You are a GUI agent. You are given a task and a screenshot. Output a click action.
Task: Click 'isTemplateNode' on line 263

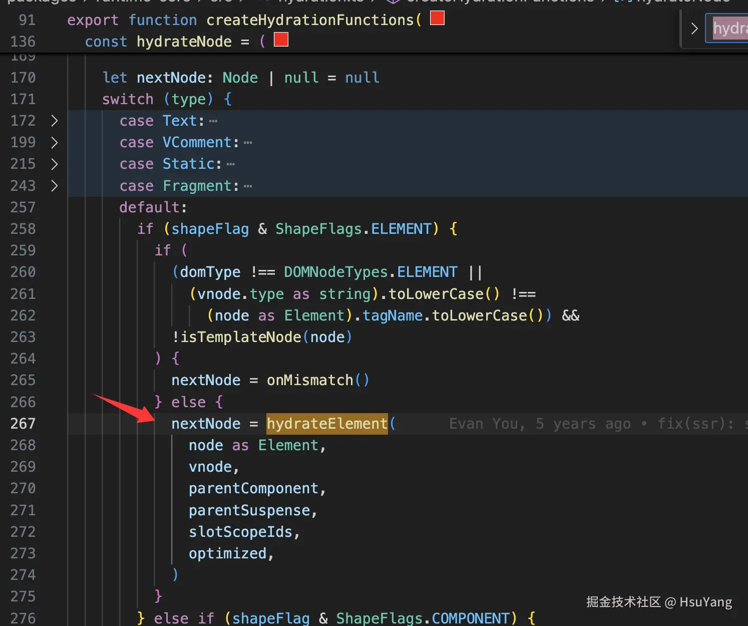[x=241, y=337]
